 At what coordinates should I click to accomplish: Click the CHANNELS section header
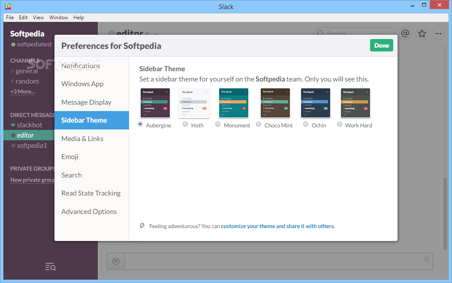(x=25, y=61)
